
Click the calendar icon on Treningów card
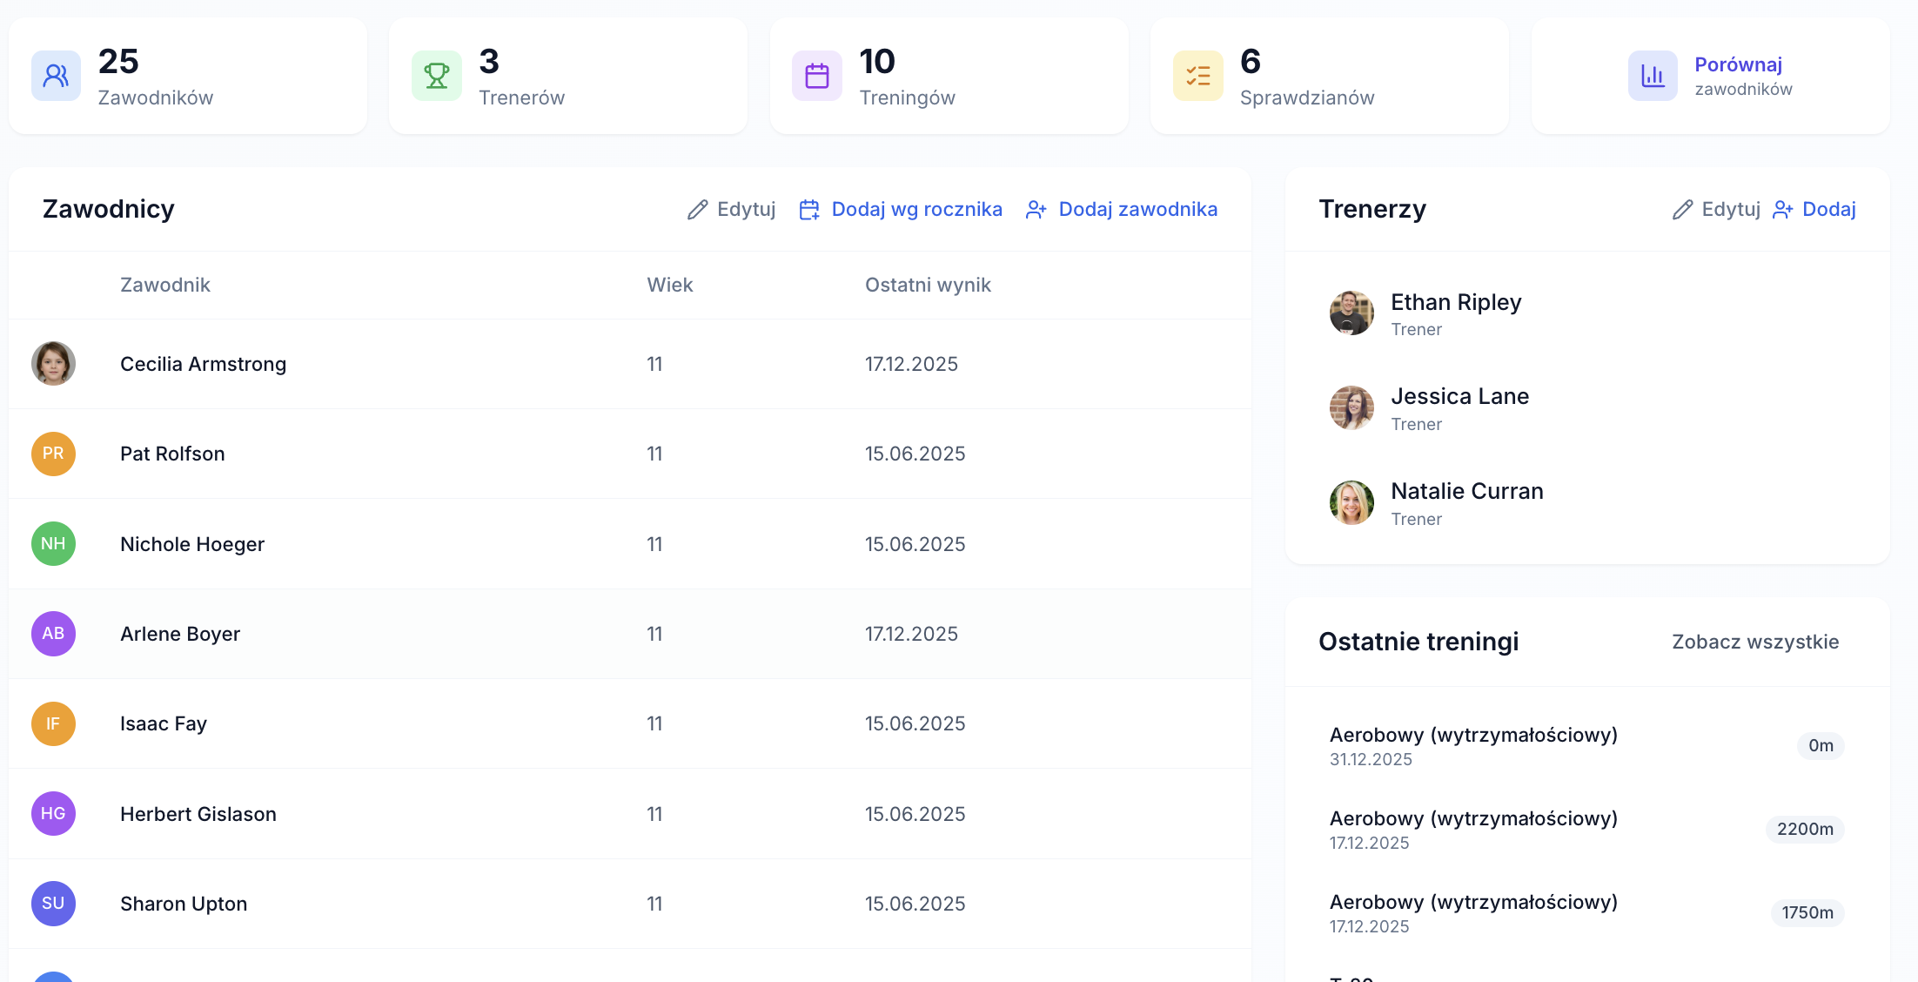[816, 76]
